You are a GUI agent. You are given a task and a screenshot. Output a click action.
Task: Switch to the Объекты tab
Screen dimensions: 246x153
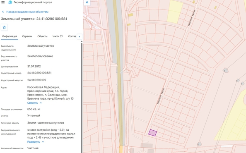42,36
